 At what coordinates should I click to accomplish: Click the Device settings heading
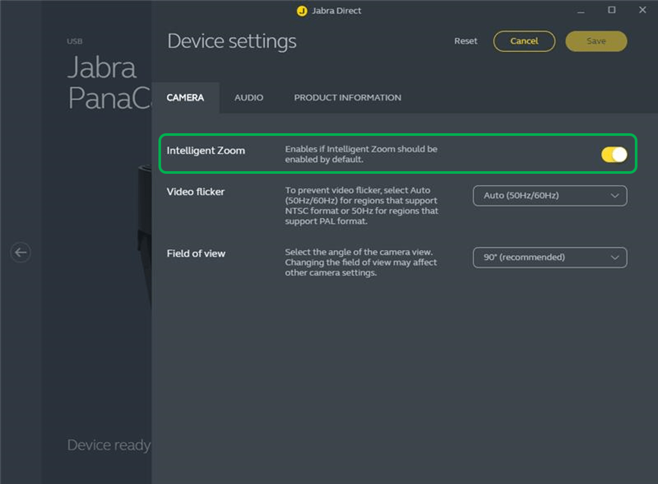(232, 42)
